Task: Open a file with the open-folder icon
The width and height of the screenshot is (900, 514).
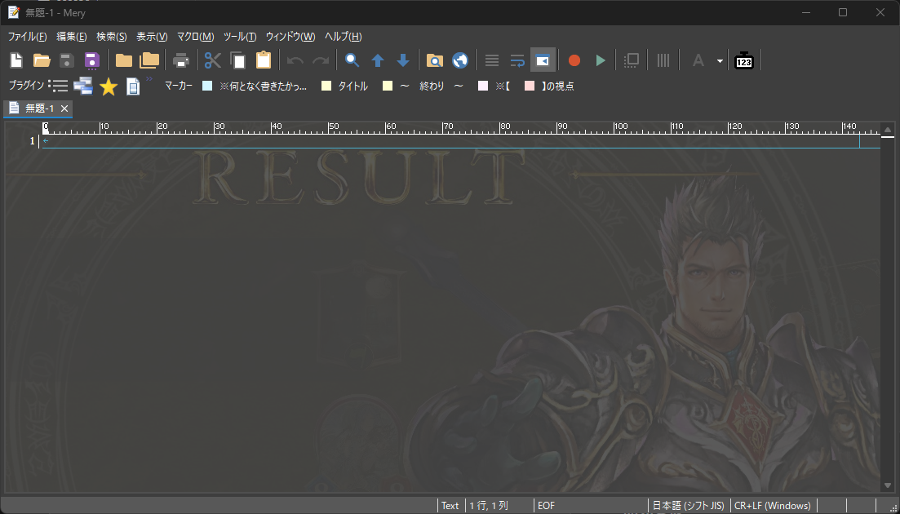Action: (42, 60)
